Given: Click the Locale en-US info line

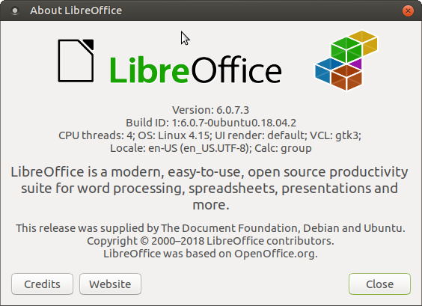Looking at the screenshot, I should (x=211, y=148).
